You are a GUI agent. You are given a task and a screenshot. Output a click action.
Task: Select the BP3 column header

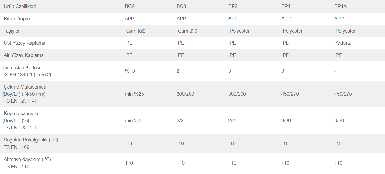(233, 6)
